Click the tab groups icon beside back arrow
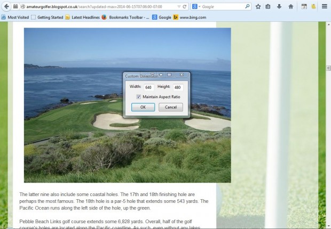Screen dimensions: 331x229 click(x=15, y=6)
